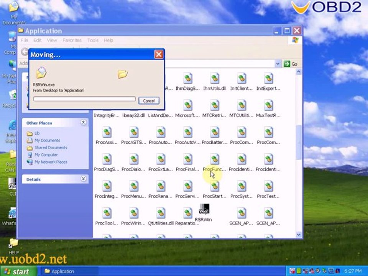Select the InitClient... file icon
The width and height of the screenshot is (368, 276).
tap(242, 78)
